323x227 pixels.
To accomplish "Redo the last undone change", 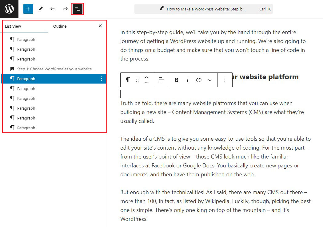I will pyautogui.click(x=65, y=9).
